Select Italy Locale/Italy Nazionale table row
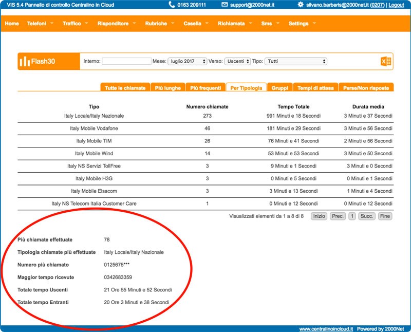Screen dimensions: 411x332 coord(206,116)
